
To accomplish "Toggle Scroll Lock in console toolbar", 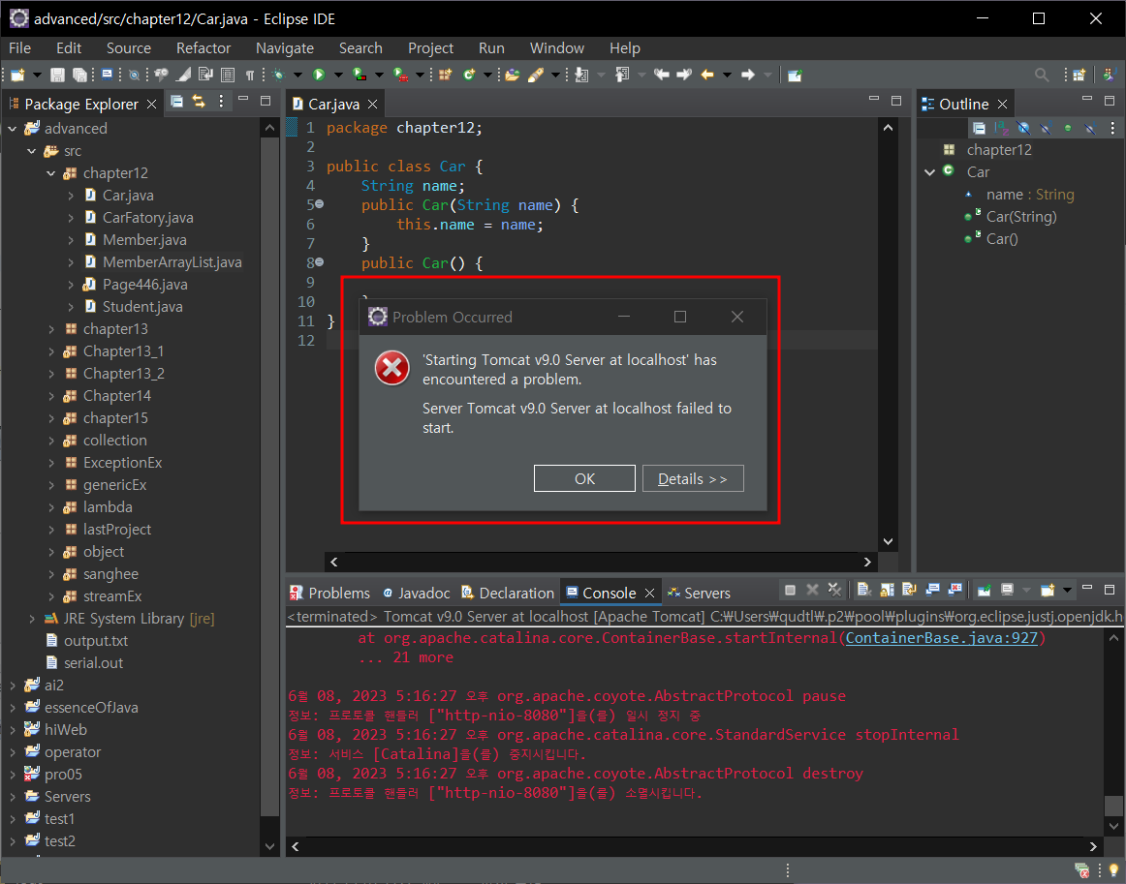I will [888, 590].
